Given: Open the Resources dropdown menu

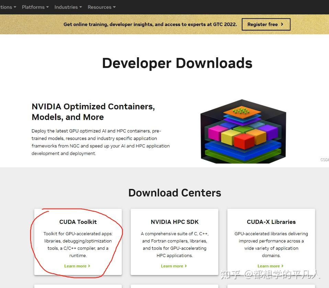Looking at the screenshot, I should [102, 7].
